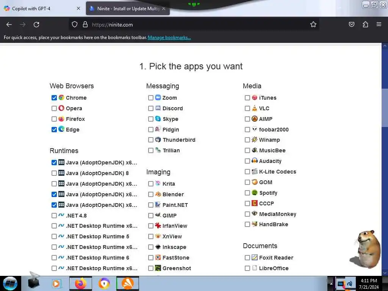The image size is (388, 291).
Task: Click the Spotify icon
Action: 254,192
